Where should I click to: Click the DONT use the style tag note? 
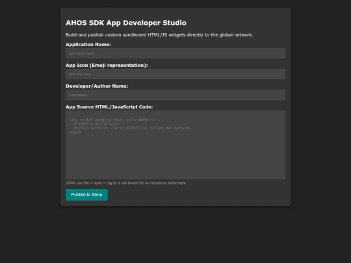(125, 183)
